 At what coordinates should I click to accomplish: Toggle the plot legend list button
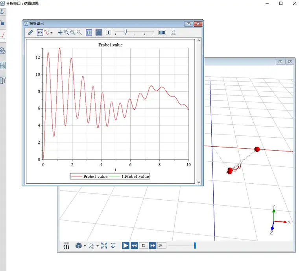pos(89,32)
